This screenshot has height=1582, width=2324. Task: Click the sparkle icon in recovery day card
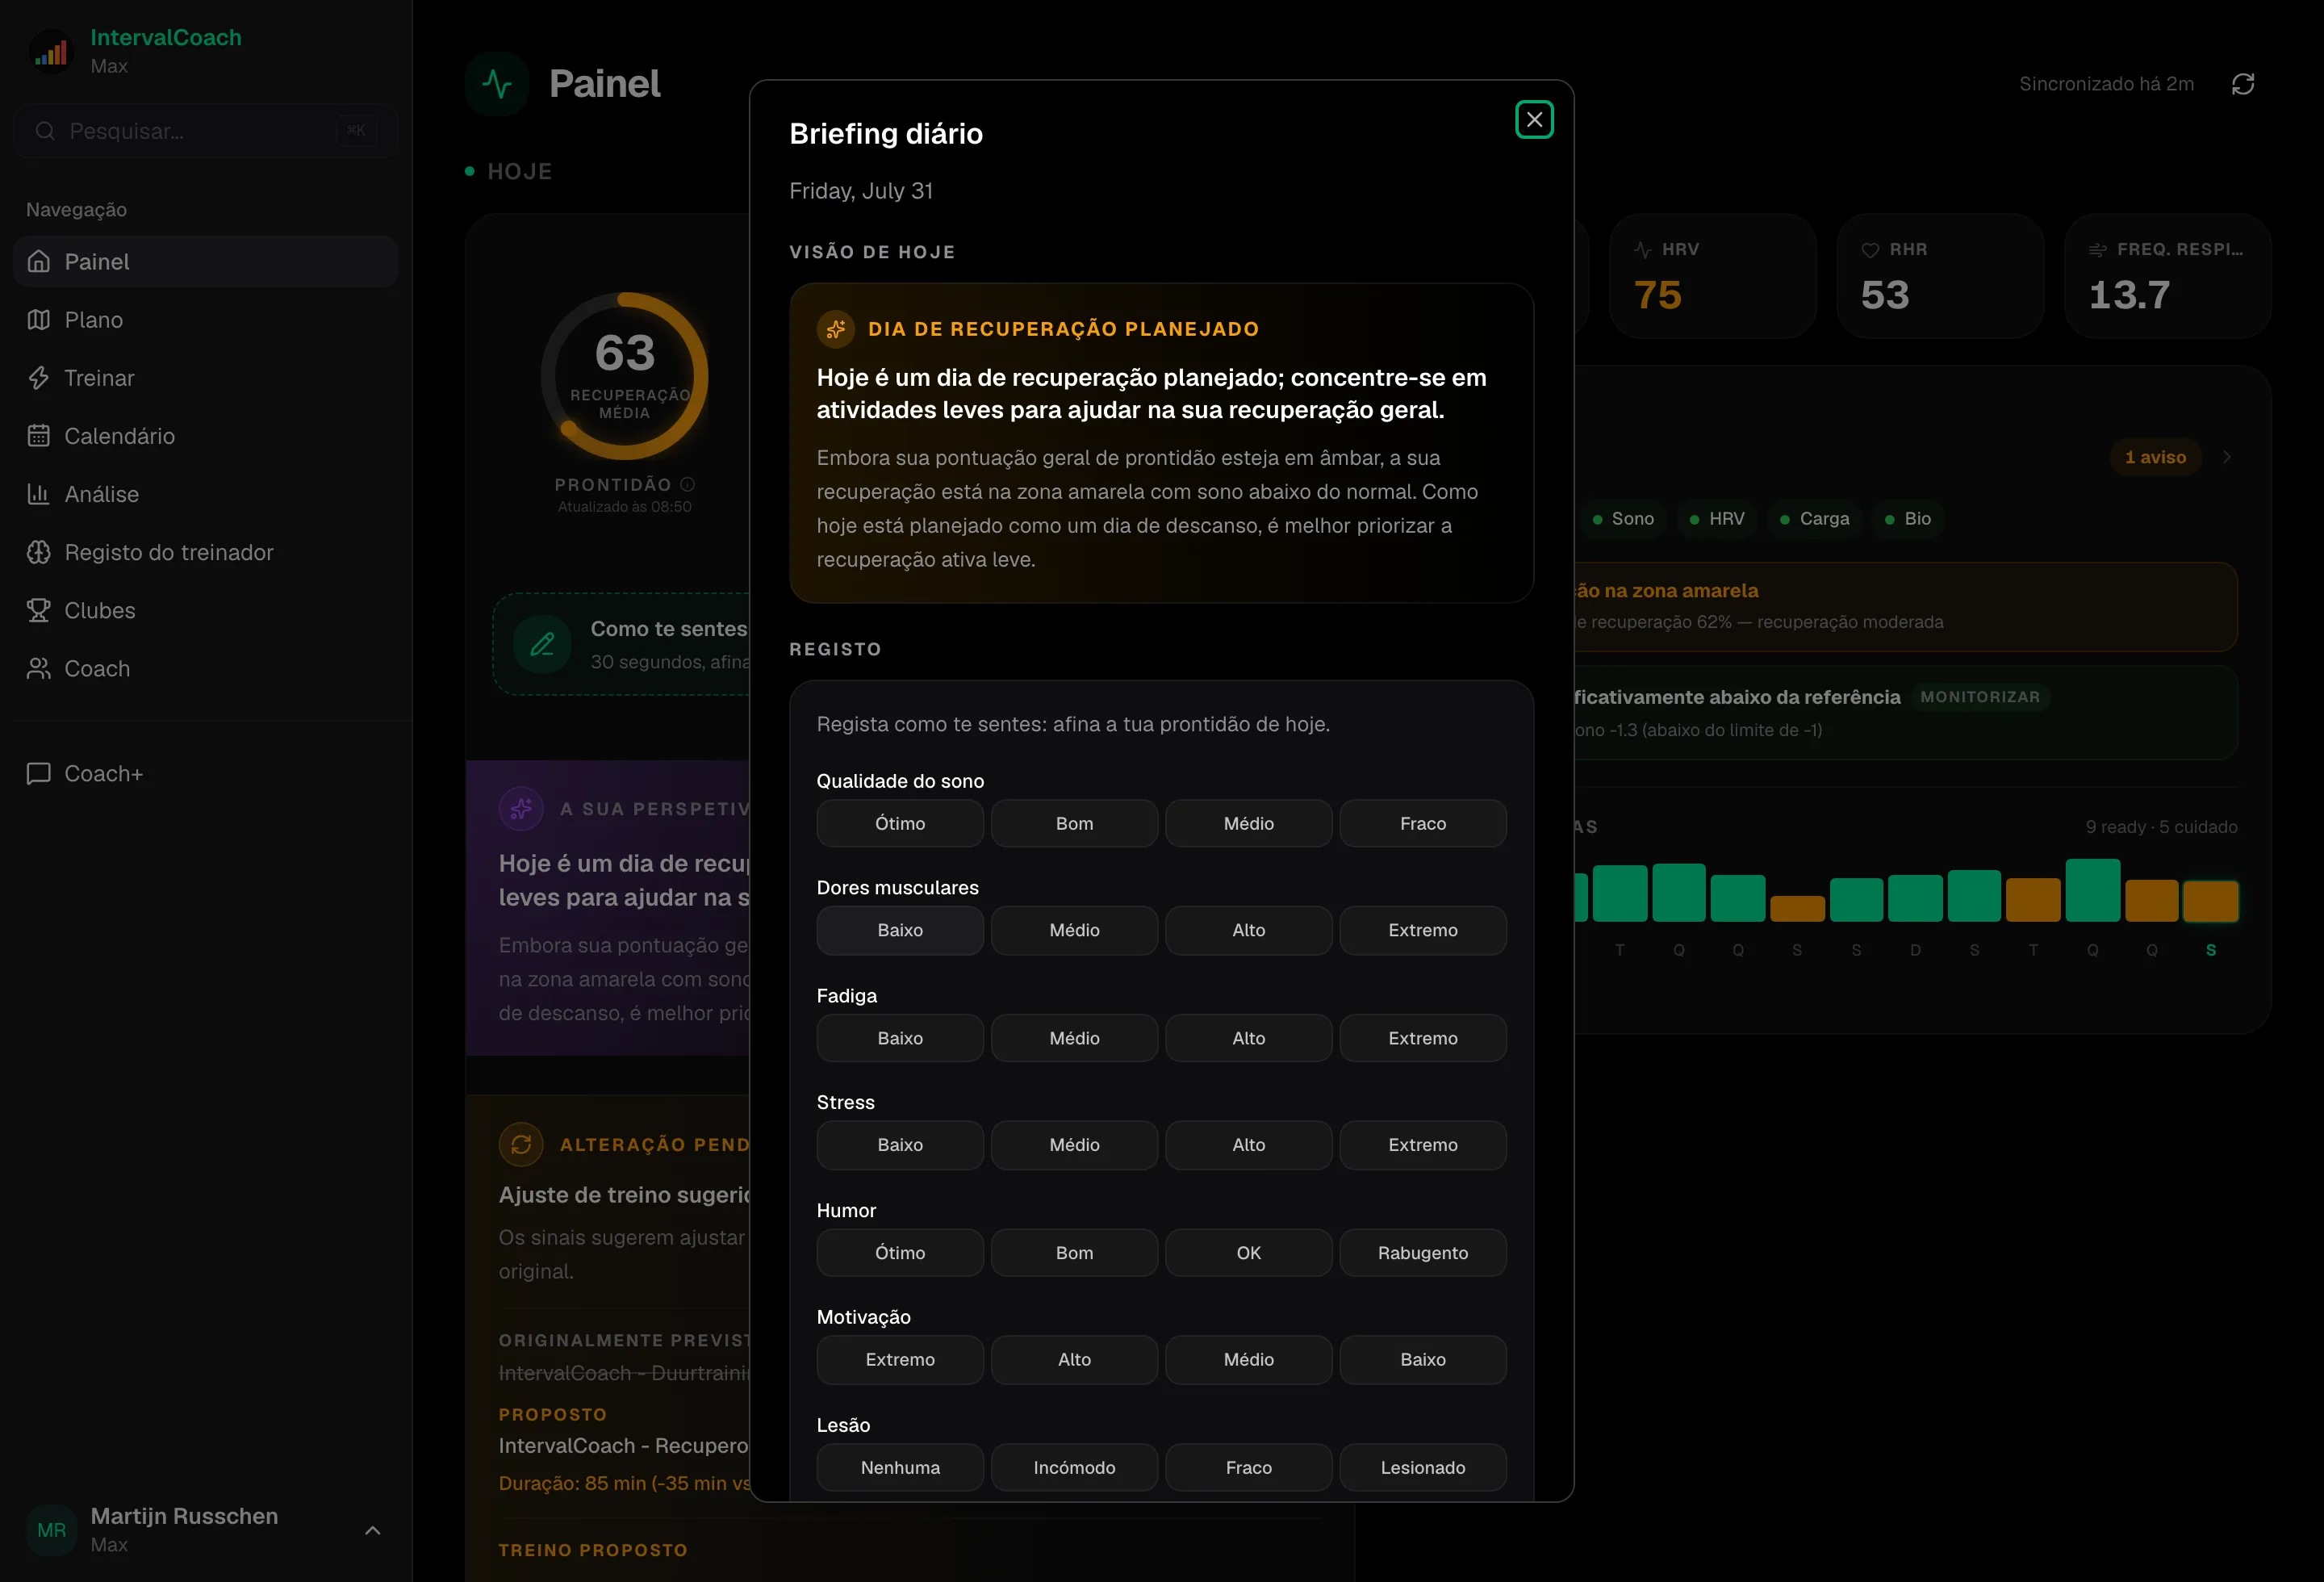tap(836, 329)
